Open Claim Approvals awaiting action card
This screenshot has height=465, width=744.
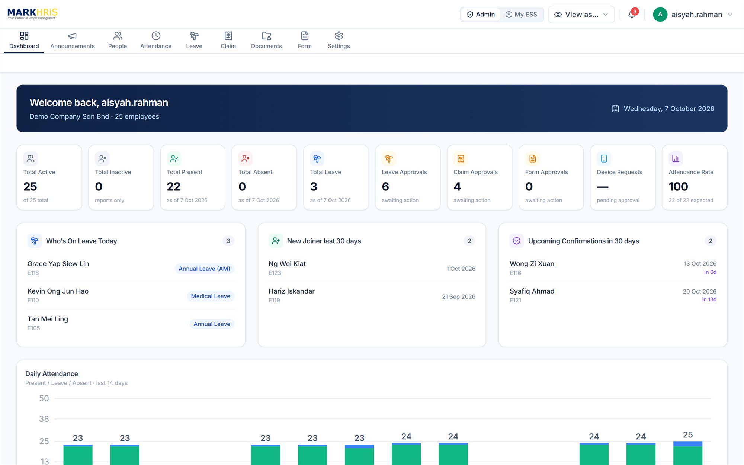tap(480, 177)
